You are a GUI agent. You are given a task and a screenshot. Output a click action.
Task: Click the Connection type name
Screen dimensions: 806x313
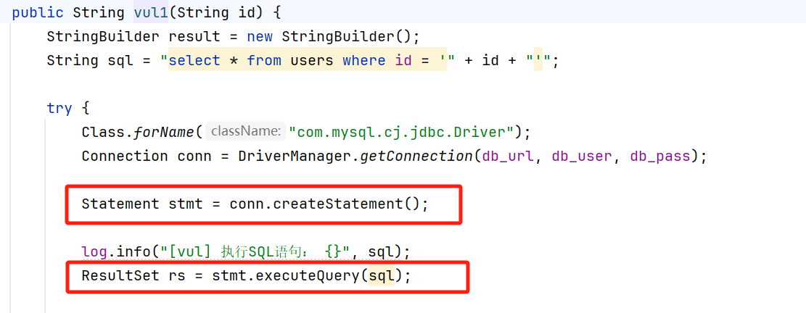coord(125,156)
